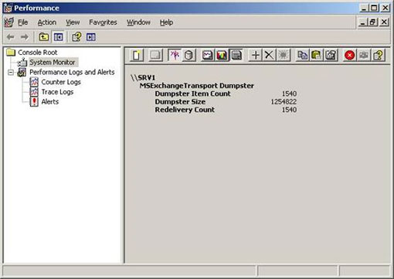Toggle Show/Hide Console Tree button
394x279 pixels.
(58, 37)
